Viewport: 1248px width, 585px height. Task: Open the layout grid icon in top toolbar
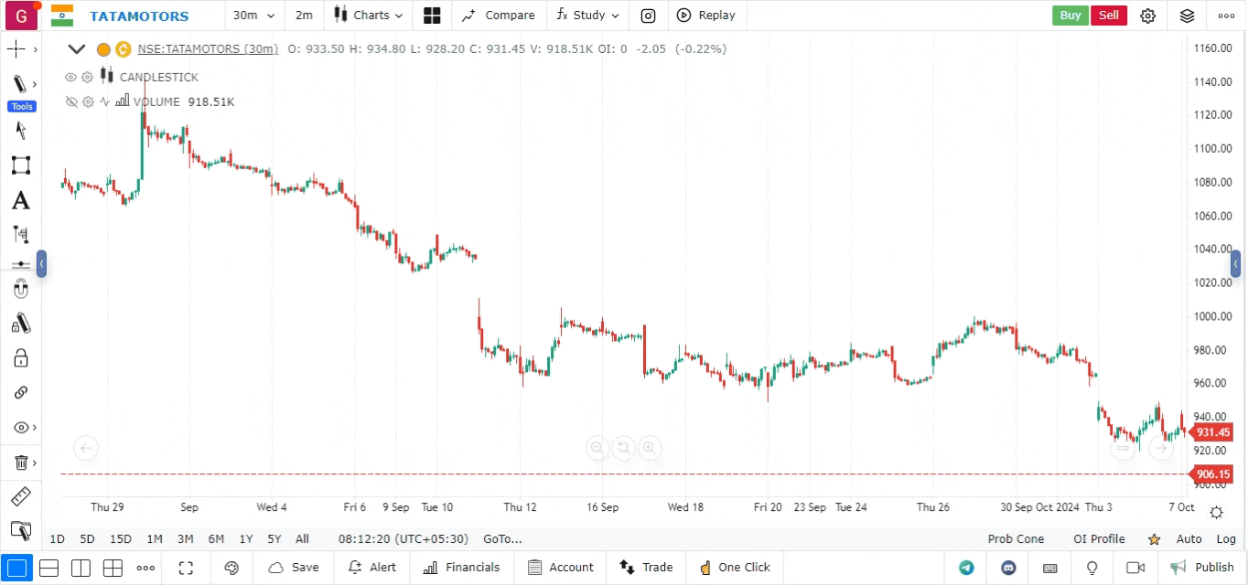pos(432,16)
